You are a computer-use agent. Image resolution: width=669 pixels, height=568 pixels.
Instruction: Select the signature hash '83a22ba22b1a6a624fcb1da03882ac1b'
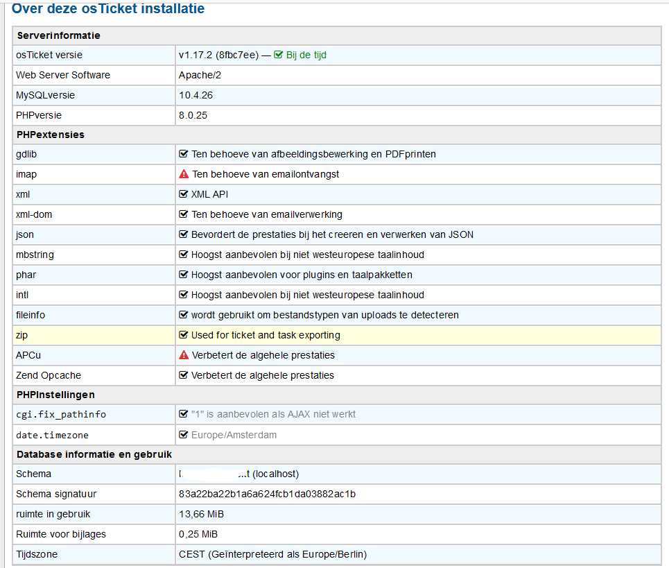coord(267,494)
